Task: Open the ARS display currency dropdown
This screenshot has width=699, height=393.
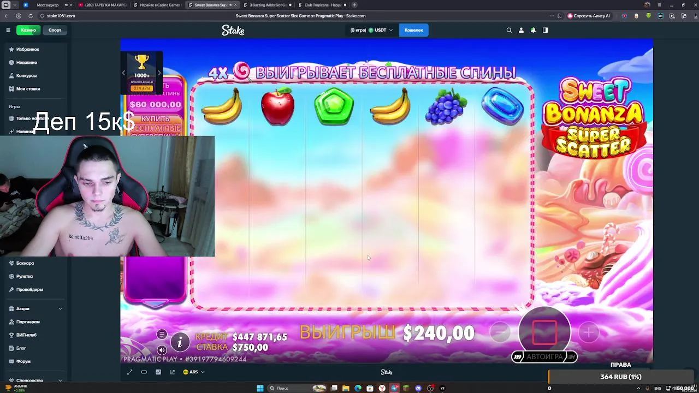Action: coord(193,372)
